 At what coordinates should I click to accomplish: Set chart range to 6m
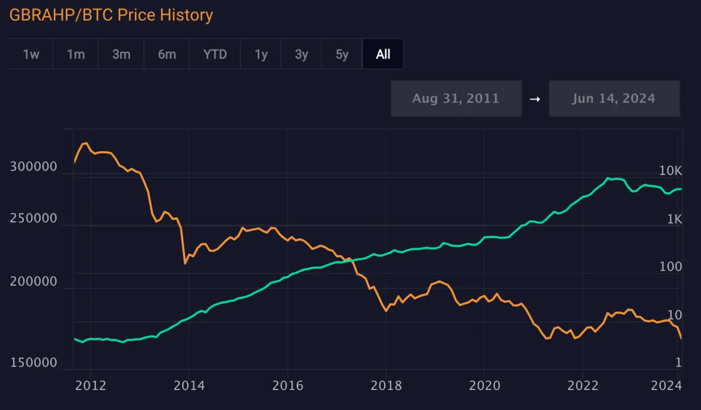point(167,54)
